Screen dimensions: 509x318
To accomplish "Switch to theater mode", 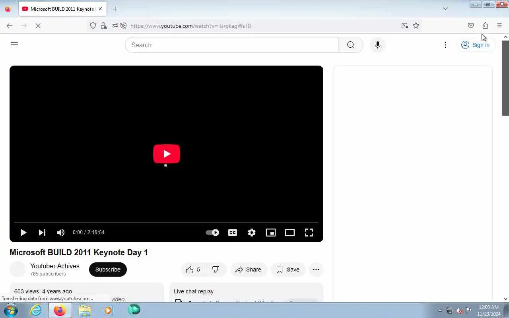I will (x=290, y=233).
